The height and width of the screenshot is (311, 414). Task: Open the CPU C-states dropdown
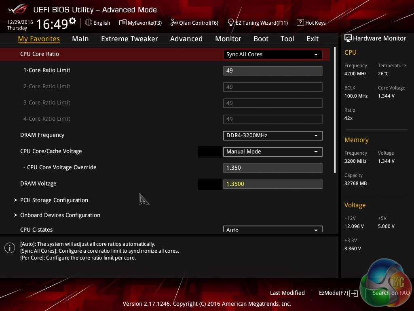(273, 229)
